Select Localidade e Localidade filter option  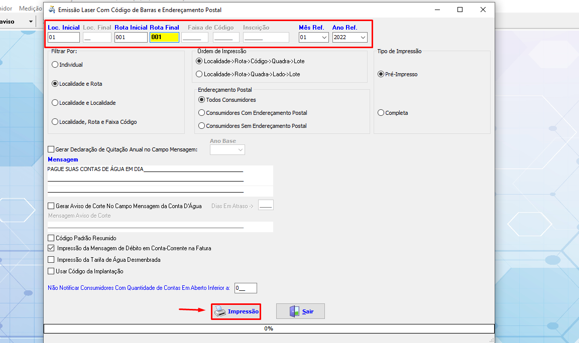[x=55, y=103]
